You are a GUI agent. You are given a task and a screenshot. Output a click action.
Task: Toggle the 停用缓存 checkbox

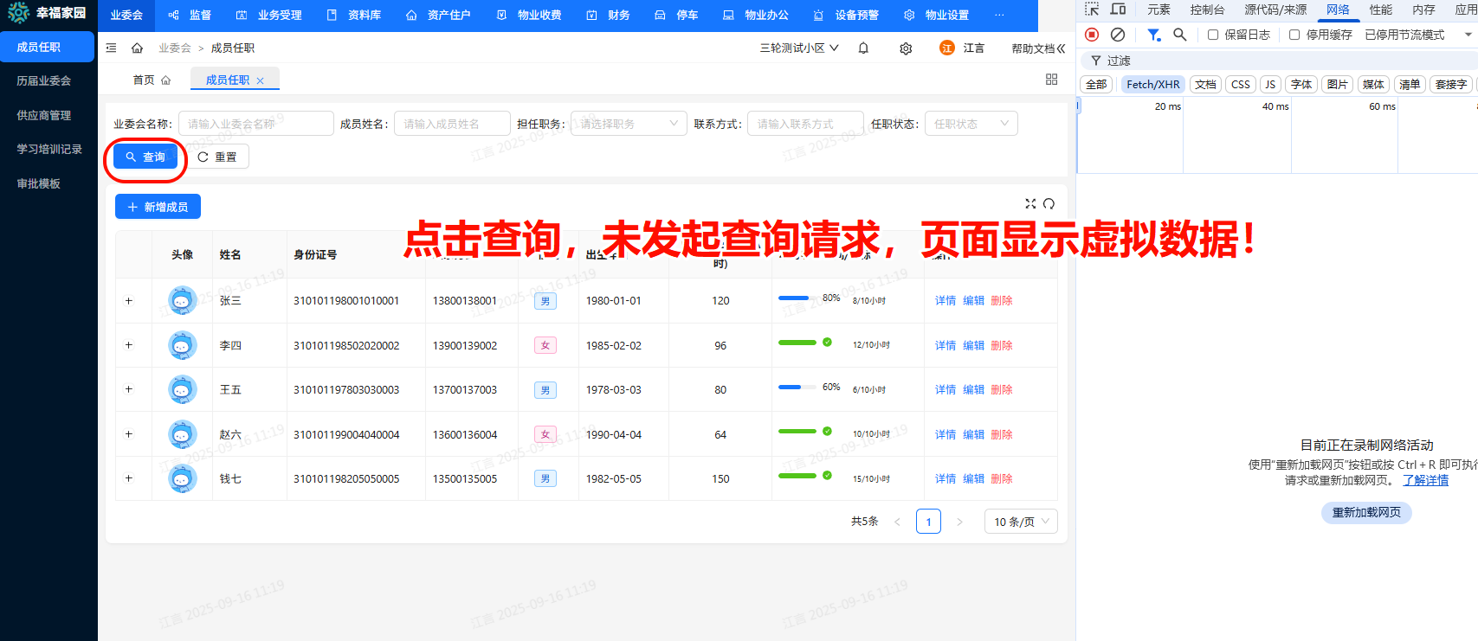point(1294,35)
